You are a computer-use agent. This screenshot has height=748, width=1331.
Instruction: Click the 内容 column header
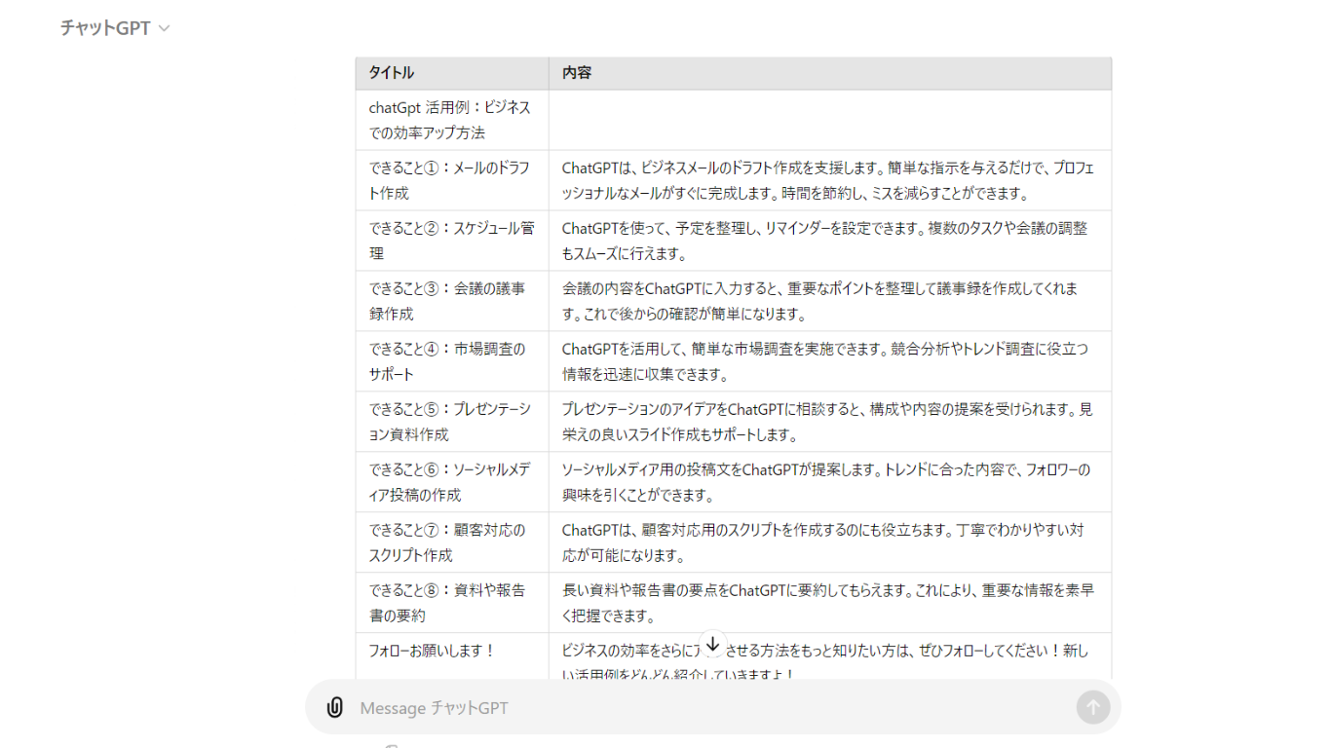click(830, 73)
